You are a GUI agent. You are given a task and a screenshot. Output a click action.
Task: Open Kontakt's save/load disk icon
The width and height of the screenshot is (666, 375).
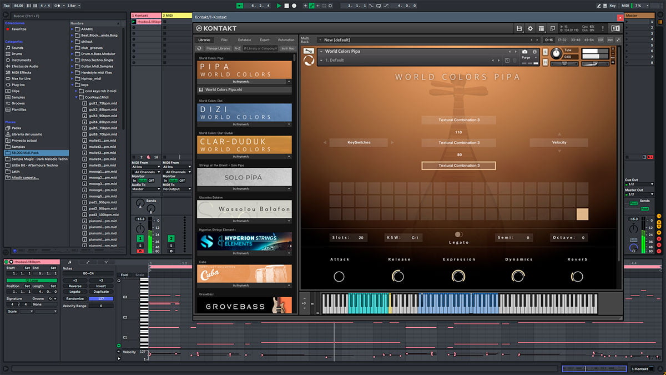[x=519, y=28]
